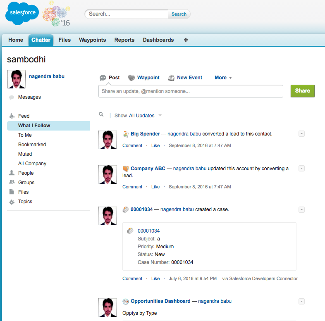Open Topics in the sidebar
Image resolution: width=325 pixels, height=321 pixels.
25,202
